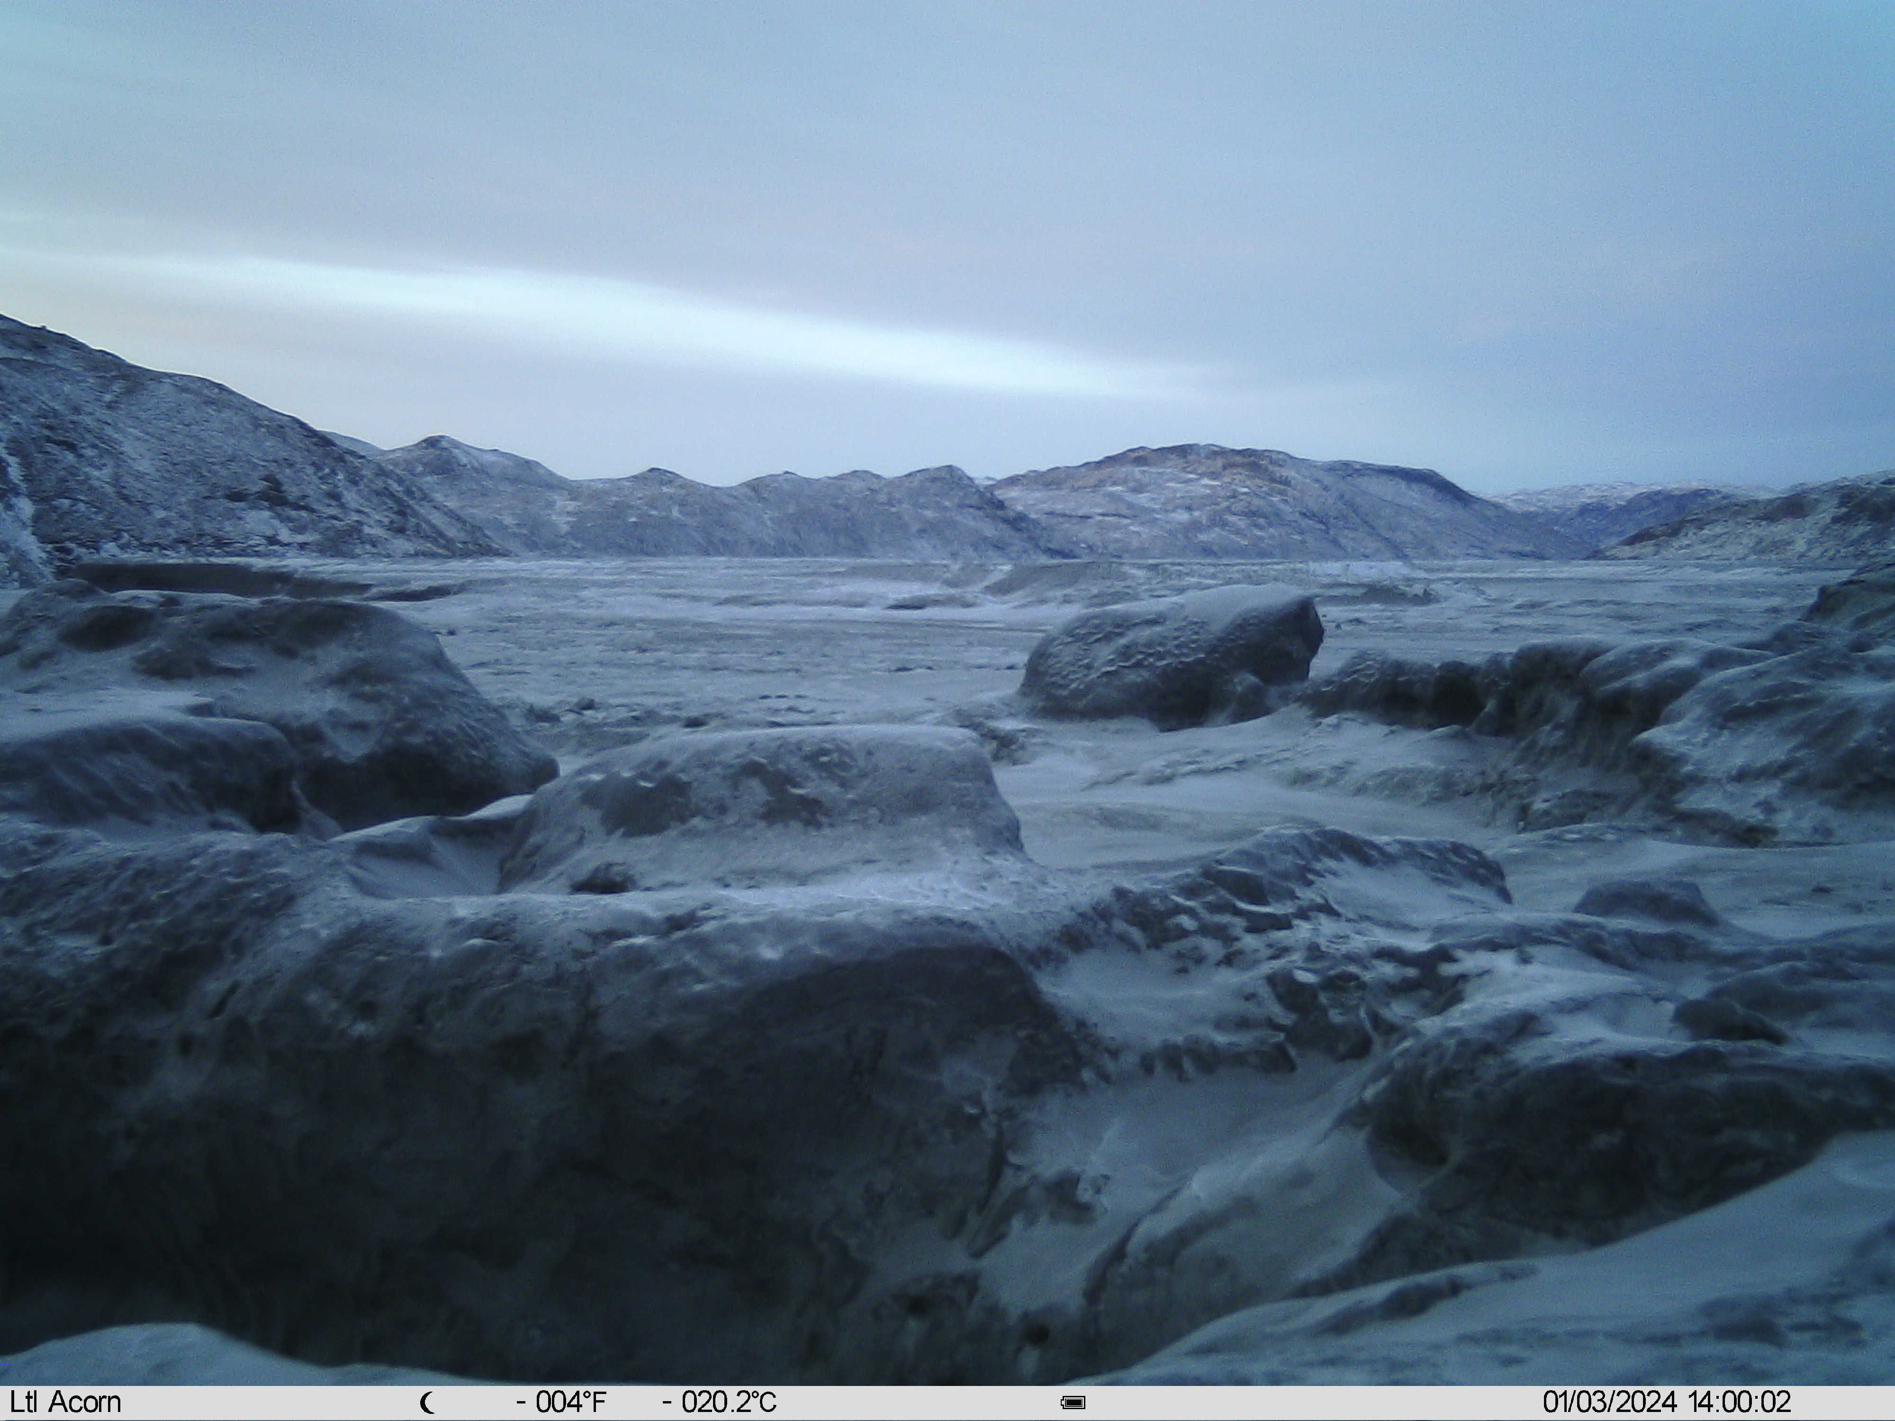Click the distant valley gap at right horizon
Image resolution: width=1895 pixels, height=1421 pixels.
tap(1593, 514)
